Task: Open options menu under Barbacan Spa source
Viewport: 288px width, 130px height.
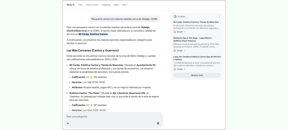Action: point(185,50)
